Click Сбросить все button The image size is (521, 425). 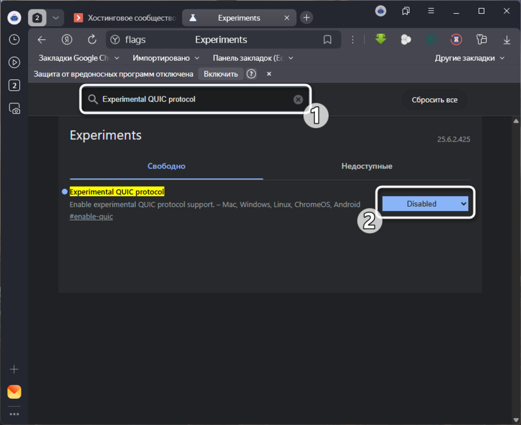[435, 100]
